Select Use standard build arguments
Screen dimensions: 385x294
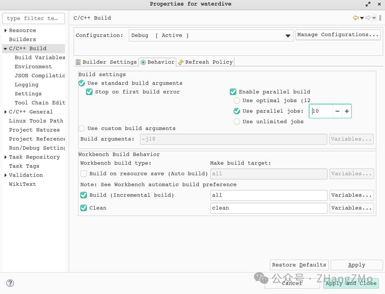(x=82, y=83)
